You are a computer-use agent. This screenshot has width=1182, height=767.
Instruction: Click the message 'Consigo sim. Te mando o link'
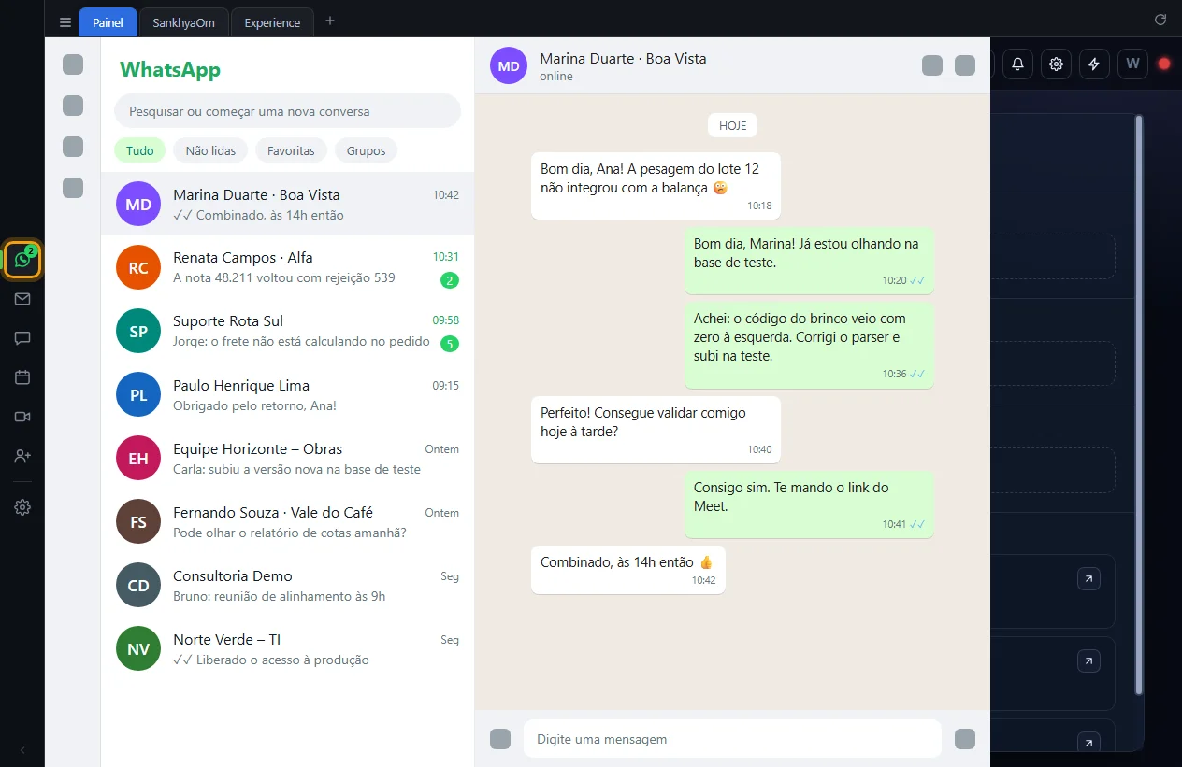(x=809, y=504)
